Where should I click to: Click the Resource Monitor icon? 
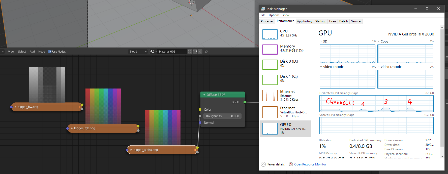pyautogui.click(x=291, y=164)
